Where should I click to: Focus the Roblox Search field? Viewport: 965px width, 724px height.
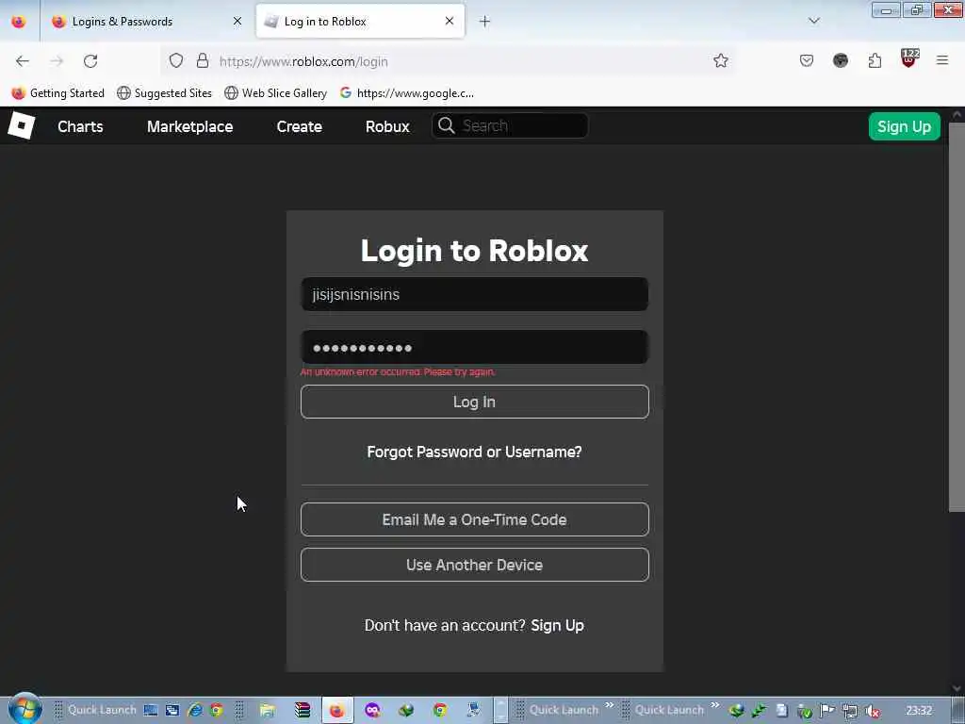510,125
